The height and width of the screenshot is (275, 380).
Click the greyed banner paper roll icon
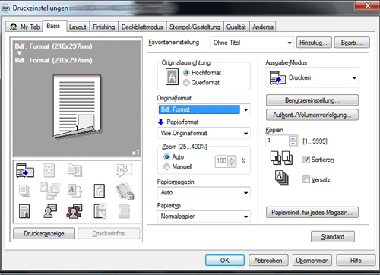(124, 211)
